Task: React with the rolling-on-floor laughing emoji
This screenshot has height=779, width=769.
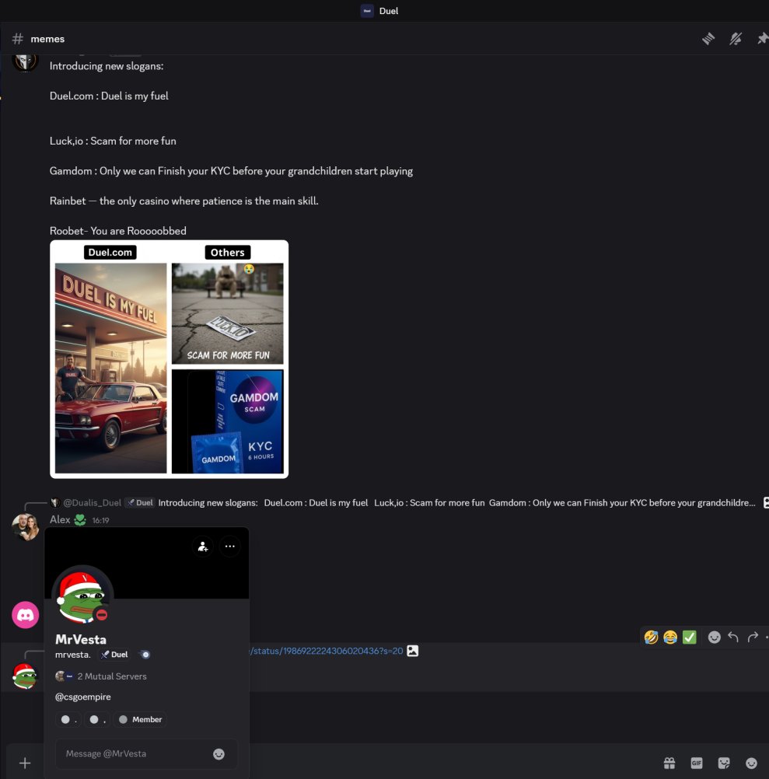Action: (651, 637)
